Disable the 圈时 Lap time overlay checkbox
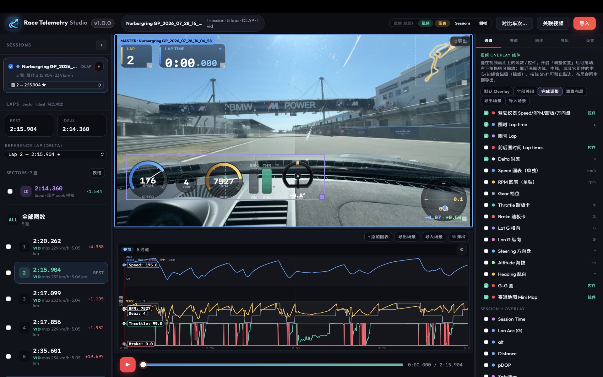Viewport: 603px width, 377px height. [x=486, y=124]
